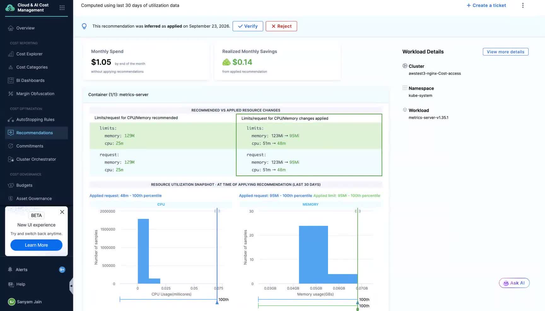
Task: Click the Commitments icon
Action: pyautogui.click(x=11, y=146)
